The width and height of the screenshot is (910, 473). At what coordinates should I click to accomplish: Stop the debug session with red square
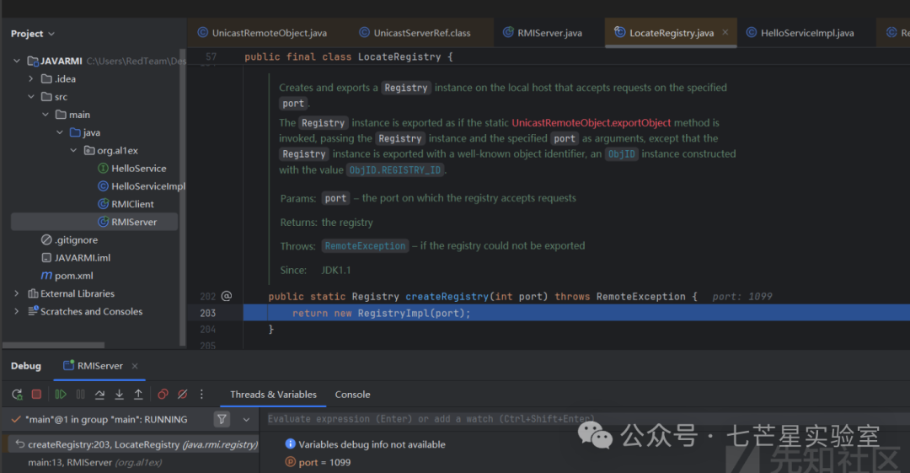point(36,394)
